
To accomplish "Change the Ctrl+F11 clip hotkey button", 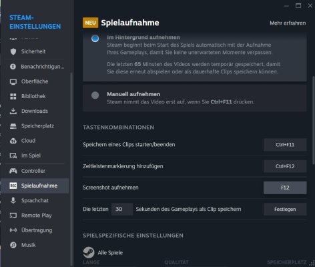I will (285, 145).
